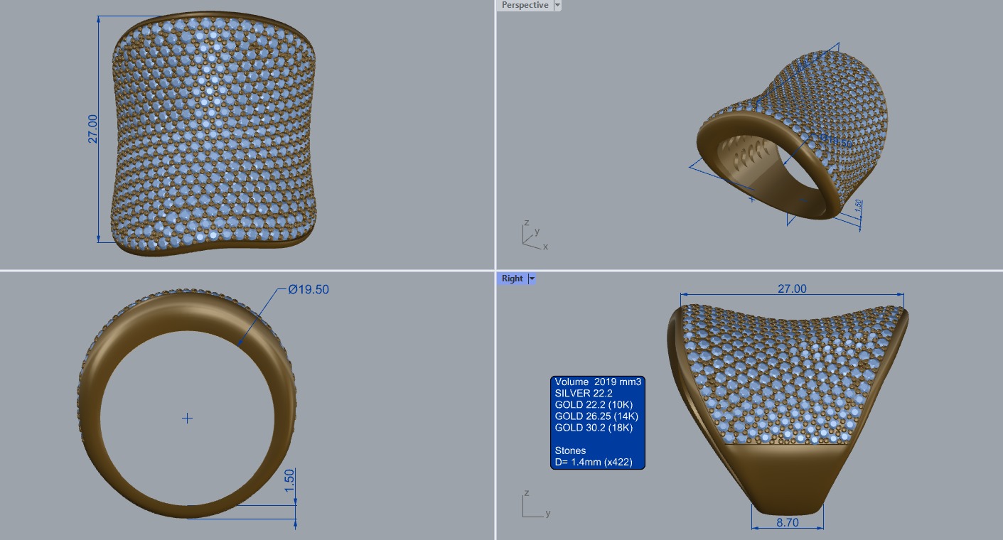1003x540 pixels.
Task: Select the Ø19.50 diameter dimension text
Action: tap(309, 289)
